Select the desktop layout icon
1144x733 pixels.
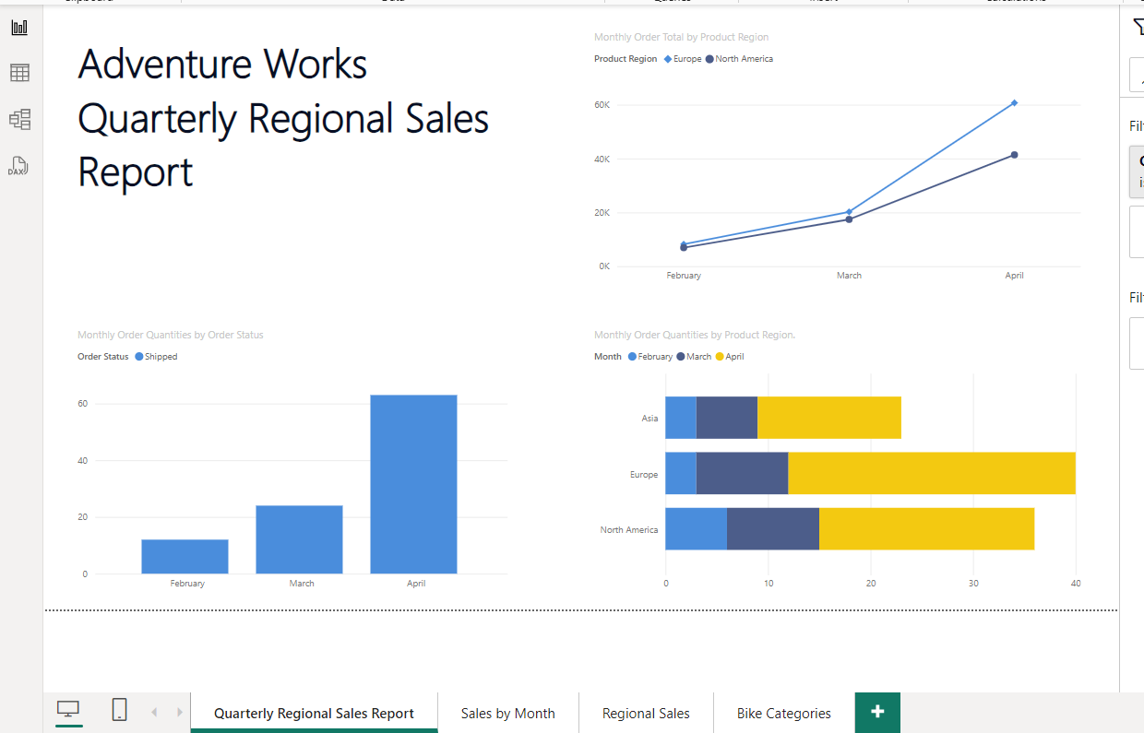pos(68,710)
